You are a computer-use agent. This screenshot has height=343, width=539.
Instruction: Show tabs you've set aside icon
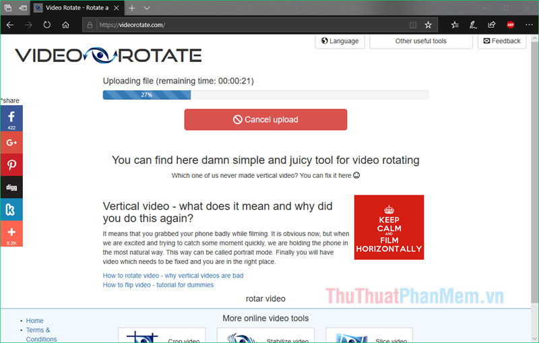(8, 7)
